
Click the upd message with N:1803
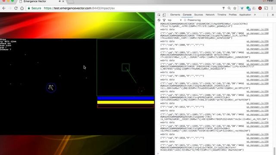tap(205, 55)
